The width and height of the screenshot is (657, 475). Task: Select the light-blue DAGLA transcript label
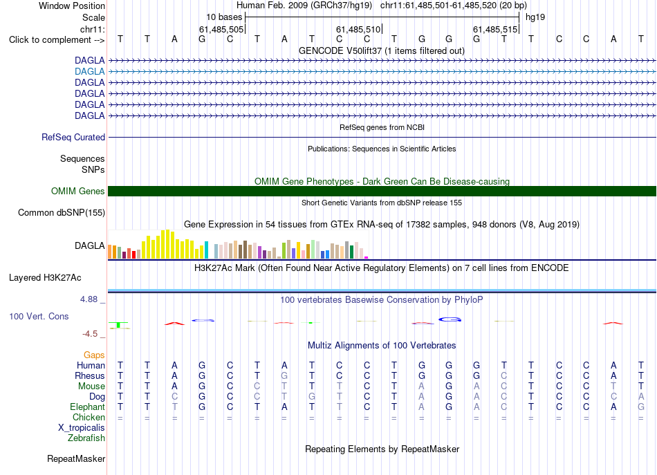point(89,71)
